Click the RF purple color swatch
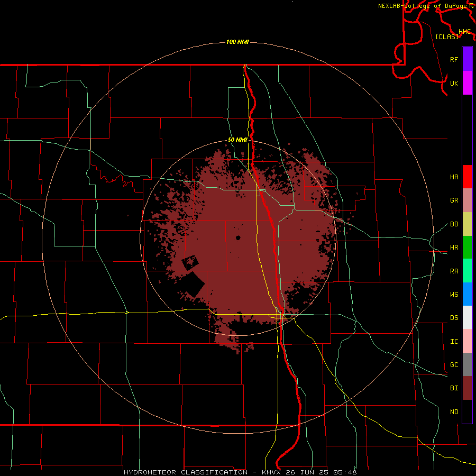Screen dimensions: 476x476 click(x=467, y=59)
